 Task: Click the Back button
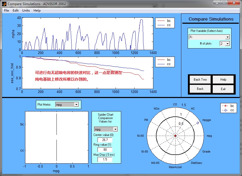click(200, 89)
